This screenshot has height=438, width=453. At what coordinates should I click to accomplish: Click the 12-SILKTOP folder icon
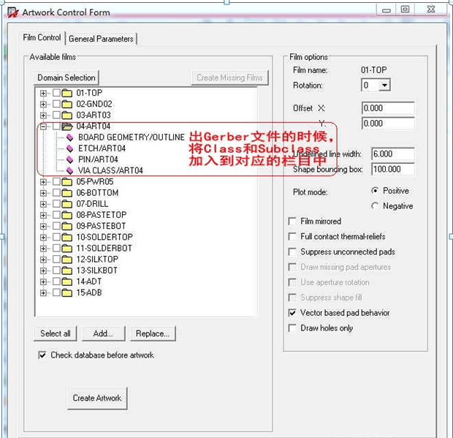67,260
